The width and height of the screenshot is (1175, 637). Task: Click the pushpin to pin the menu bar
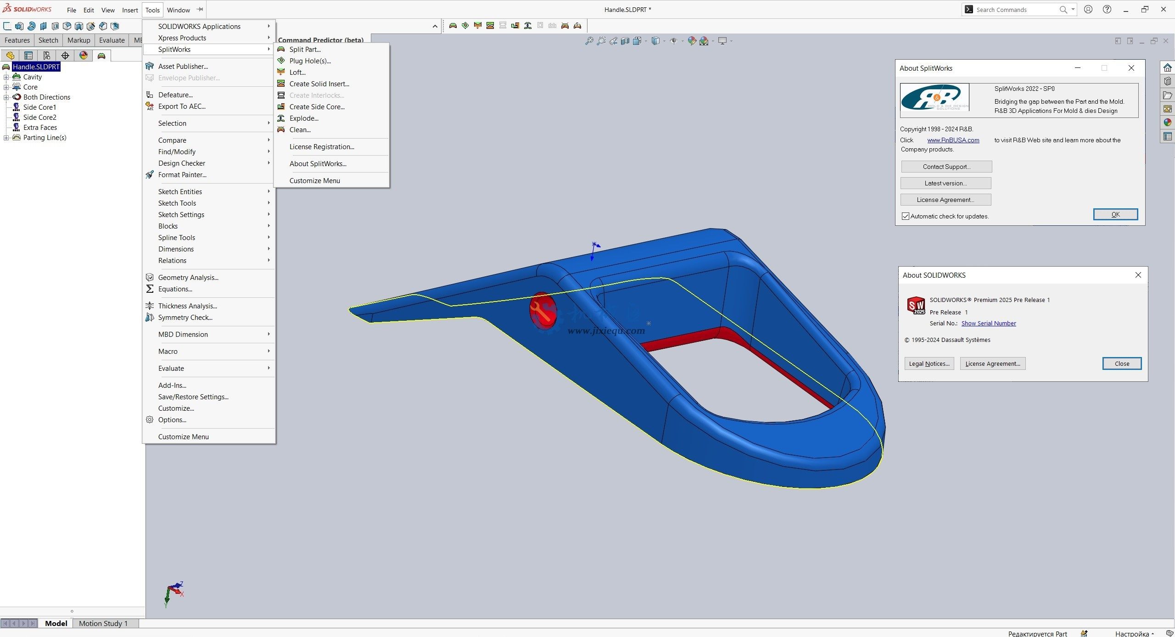(200, 9)
